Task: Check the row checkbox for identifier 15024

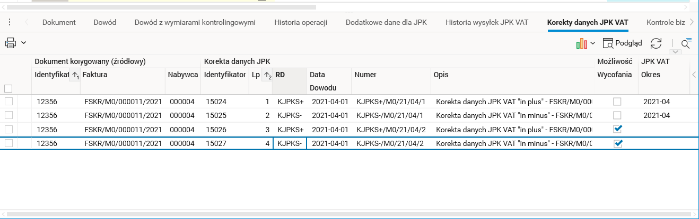Action: point(8,101)
